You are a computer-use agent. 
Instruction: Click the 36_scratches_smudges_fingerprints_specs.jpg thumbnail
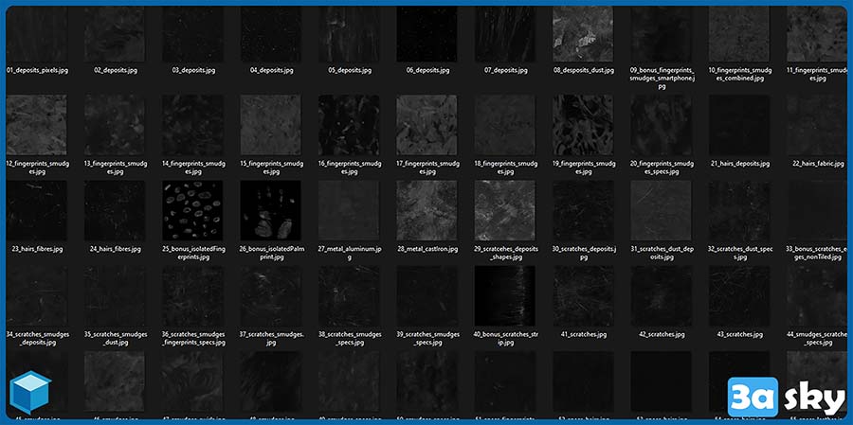pyautogui.click(x=192, y=296)
